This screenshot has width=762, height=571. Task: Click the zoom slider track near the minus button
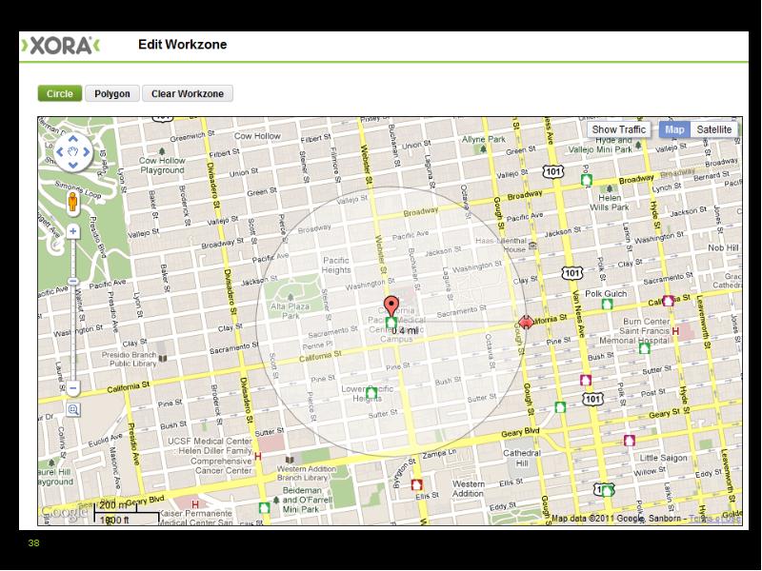click(73, 374)
